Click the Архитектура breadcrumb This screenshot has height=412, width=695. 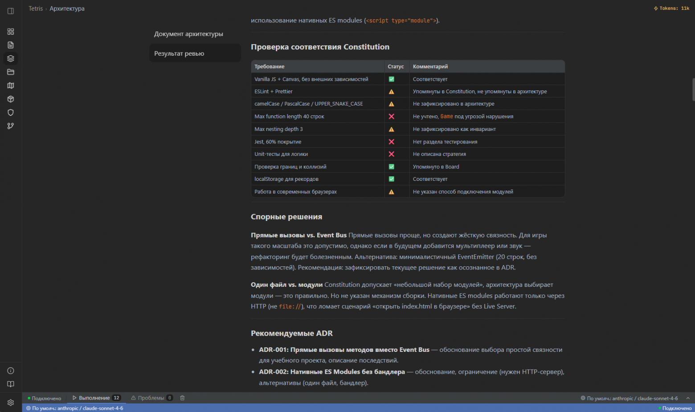point(67,8)
